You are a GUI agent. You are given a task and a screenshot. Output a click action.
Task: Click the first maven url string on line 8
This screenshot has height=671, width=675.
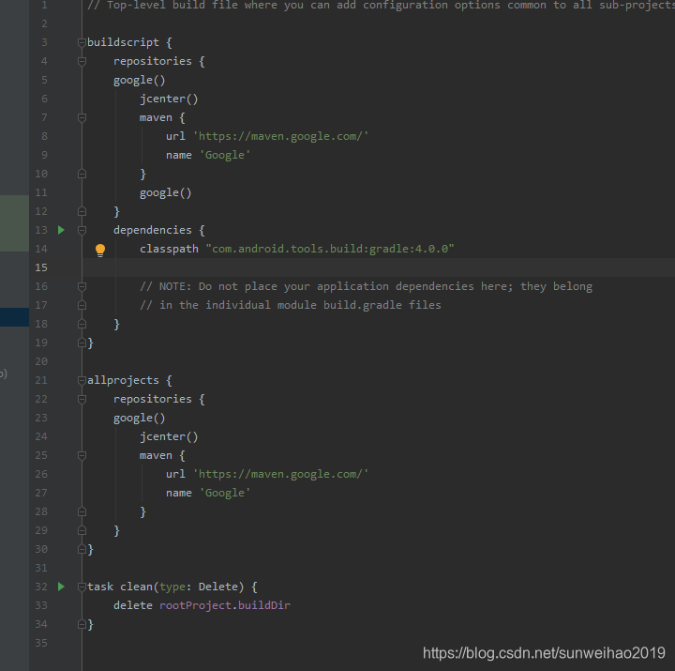pos(280,136)
